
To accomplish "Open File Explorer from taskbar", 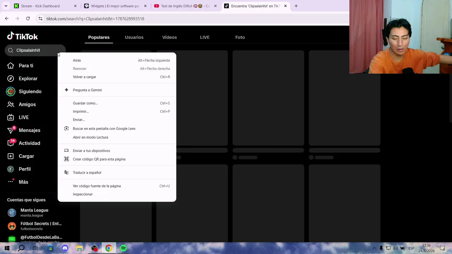I will tap(79, 248).
